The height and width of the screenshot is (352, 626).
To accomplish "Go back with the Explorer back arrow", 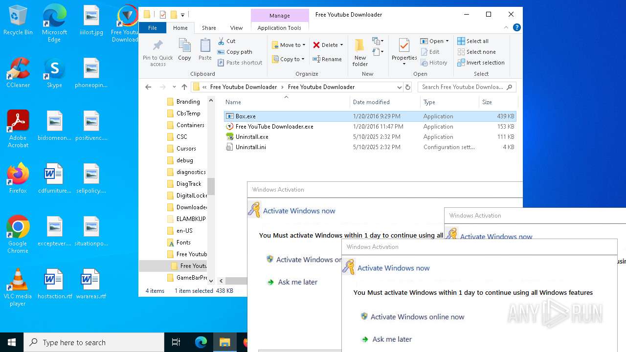I will click(x=148, y=87).
